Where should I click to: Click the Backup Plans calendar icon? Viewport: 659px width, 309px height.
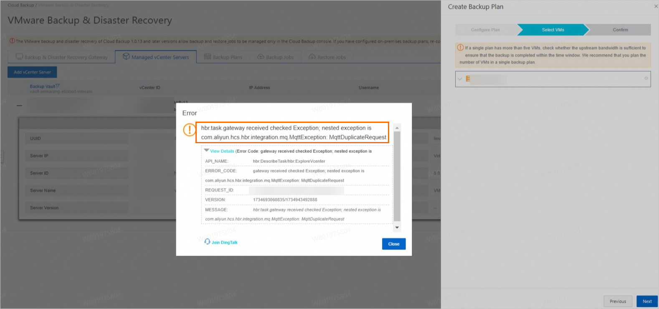coord(208,57)
